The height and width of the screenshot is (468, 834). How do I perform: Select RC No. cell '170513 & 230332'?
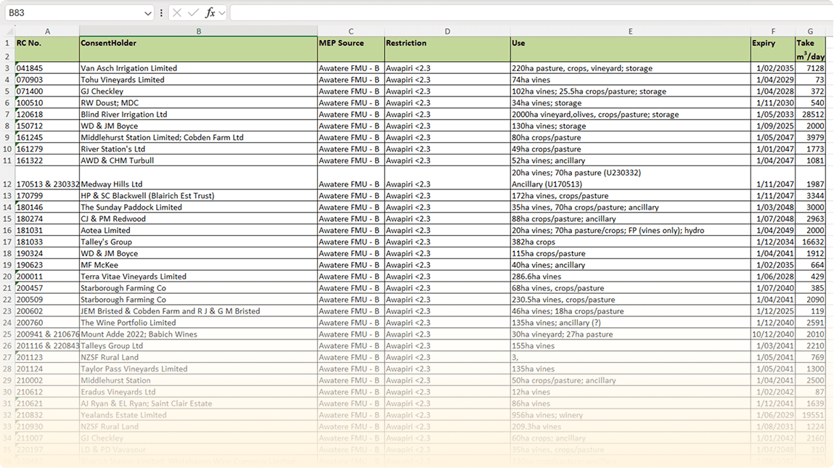tap(47, 178)
